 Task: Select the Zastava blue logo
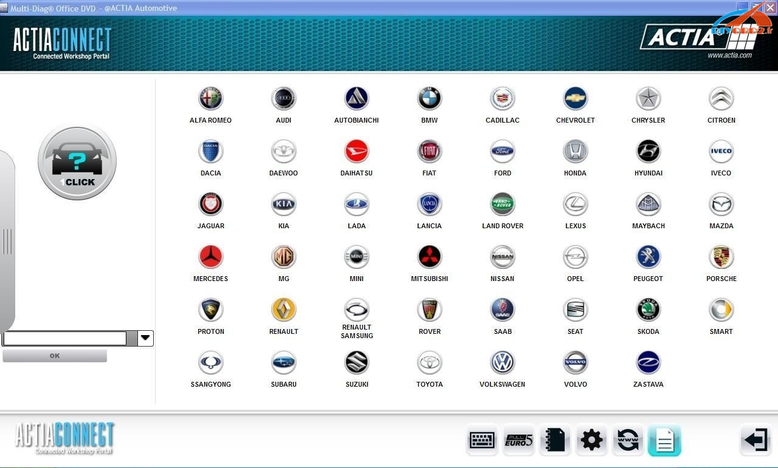click(649, 362)
